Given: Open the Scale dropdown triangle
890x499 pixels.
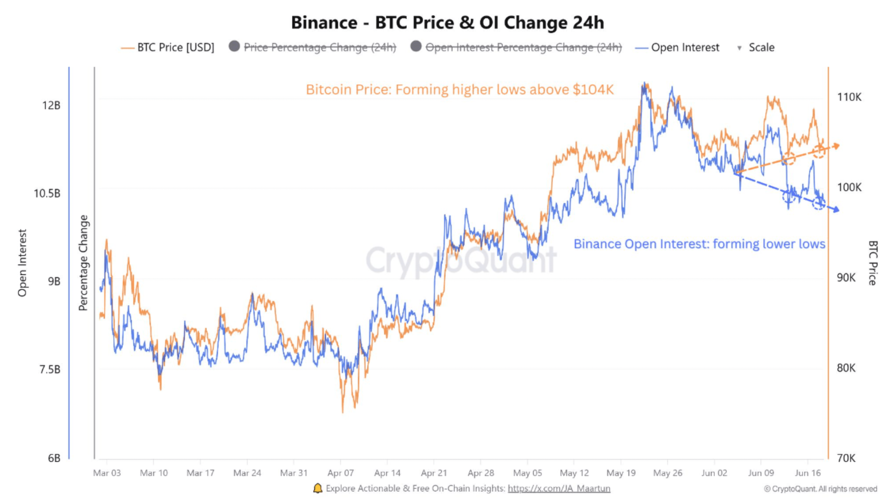Looking at the screenshot, I should [739, 48].
